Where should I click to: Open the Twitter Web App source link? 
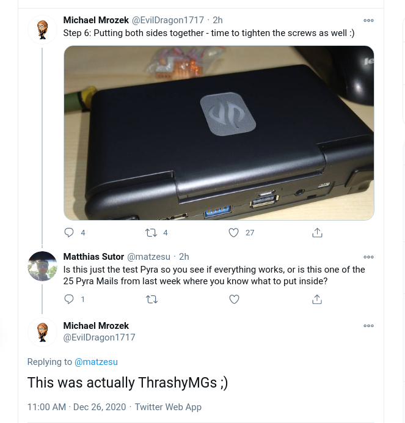click(168, 407)
